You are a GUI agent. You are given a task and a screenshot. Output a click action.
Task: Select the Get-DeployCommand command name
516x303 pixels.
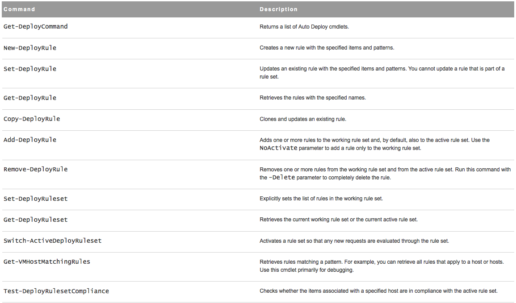click(x=36, y=27)
